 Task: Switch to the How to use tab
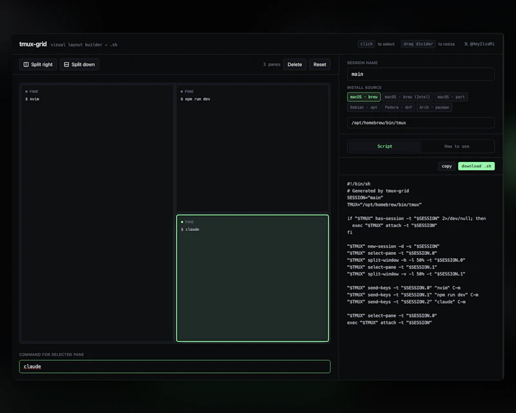457,146
